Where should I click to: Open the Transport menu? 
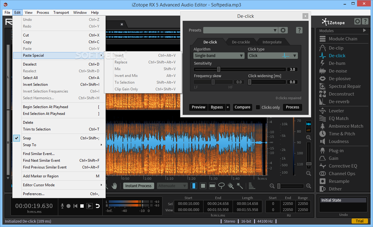(61, 13)
